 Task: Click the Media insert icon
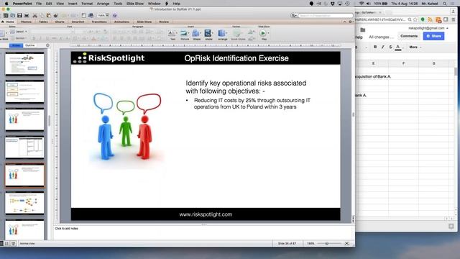pyautogui.click(x=208, y=35)
